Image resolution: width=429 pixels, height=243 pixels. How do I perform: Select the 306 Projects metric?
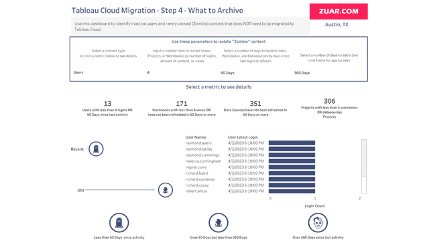tap(329, 108)
